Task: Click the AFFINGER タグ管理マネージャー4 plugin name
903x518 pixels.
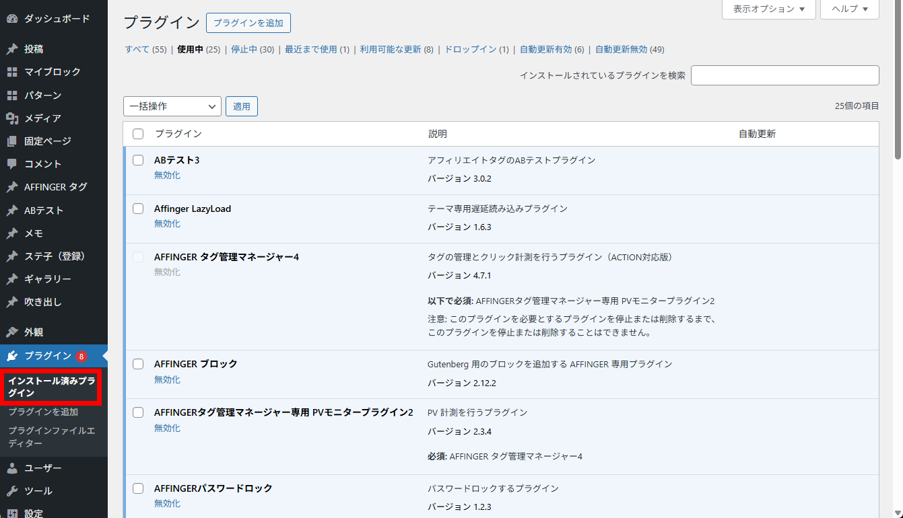Action: click(x=226, y=257)
